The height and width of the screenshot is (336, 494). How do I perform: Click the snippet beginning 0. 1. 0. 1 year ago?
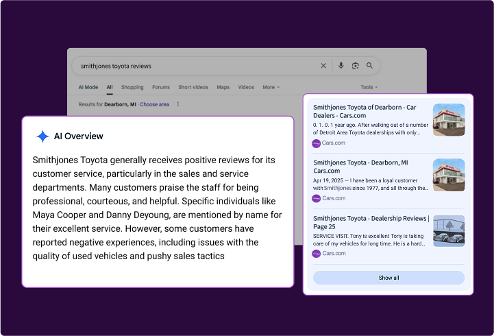[x=371, y=129]
